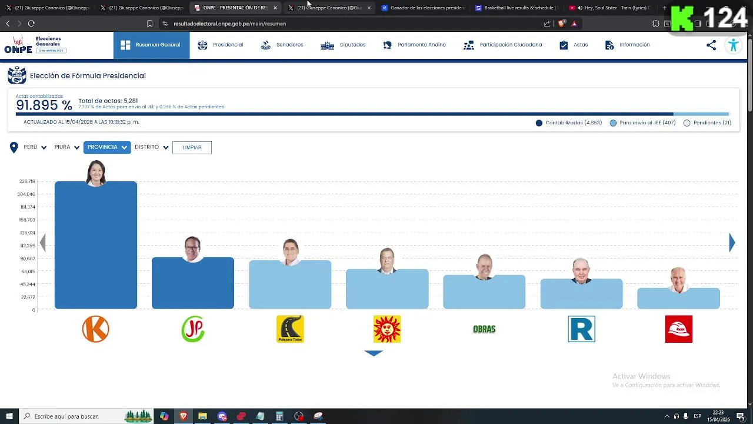753x424 pixels.
Task: Expand the PIURA department dropdown
Action: (x=66, y=147)
